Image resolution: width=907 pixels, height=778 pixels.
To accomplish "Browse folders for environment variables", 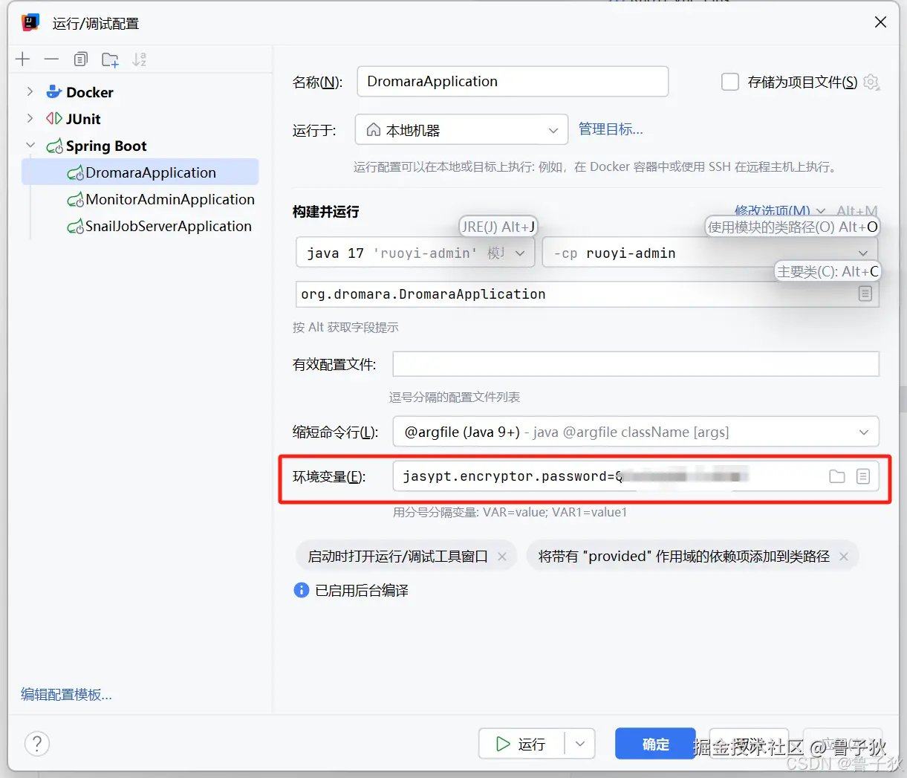I will (836, 476).
